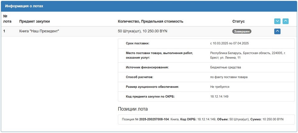The image size is (298, 133).
Task: Select the lot named Книга "Наш Президент"
Action: pos(39,31)
